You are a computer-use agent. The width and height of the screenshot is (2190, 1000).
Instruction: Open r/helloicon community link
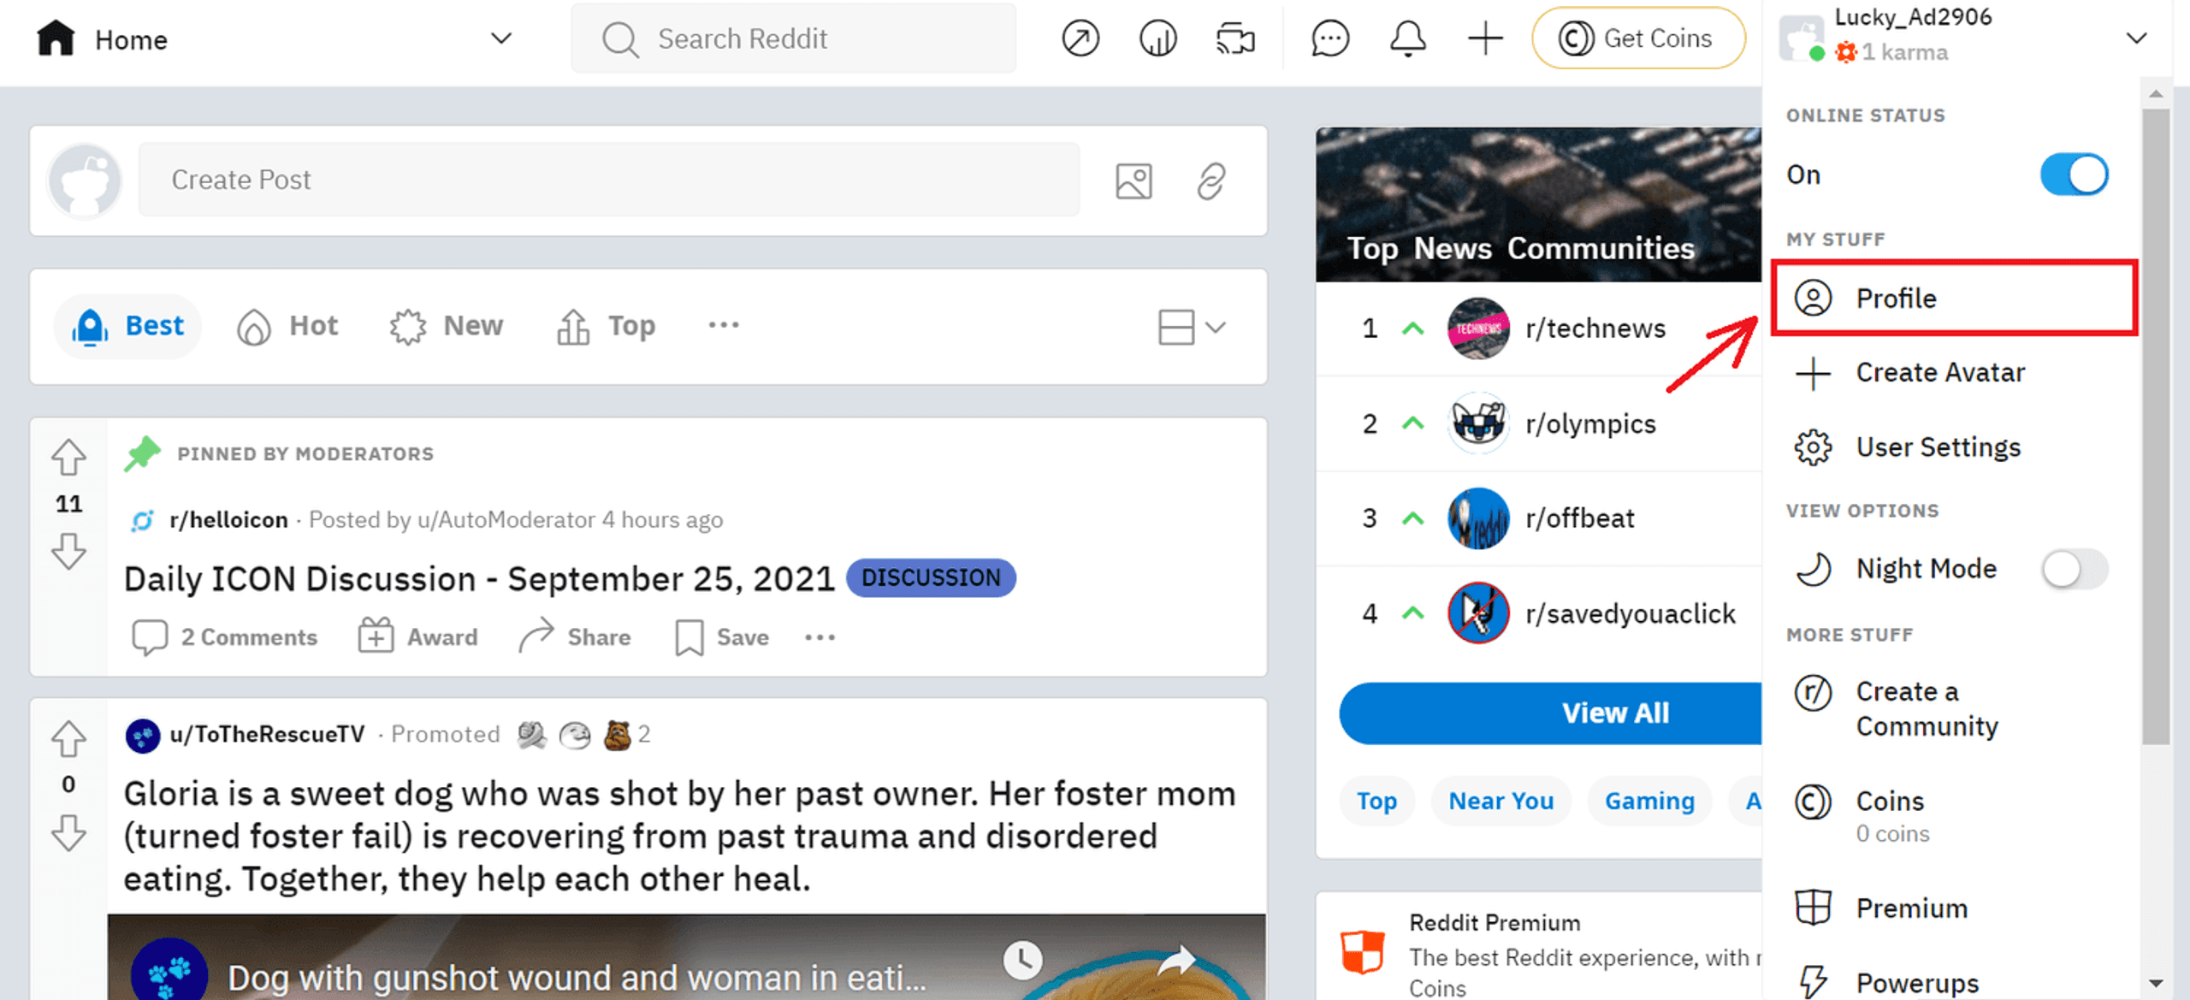[228, 520]
